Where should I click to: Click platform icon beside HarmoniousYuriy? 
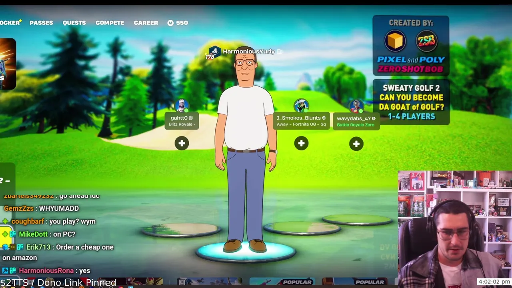[x=280, y=51]
